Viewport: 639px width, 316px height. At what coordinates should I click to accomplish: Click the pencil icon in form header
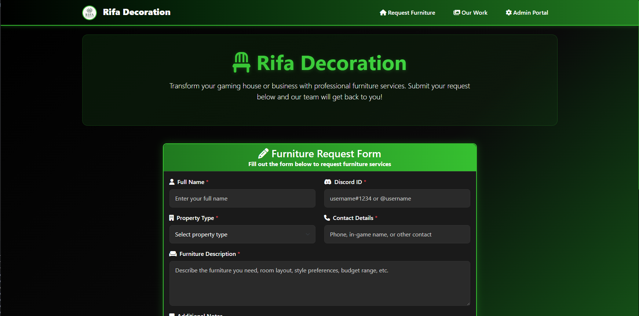pyautogui.click(x=263, y=154)
